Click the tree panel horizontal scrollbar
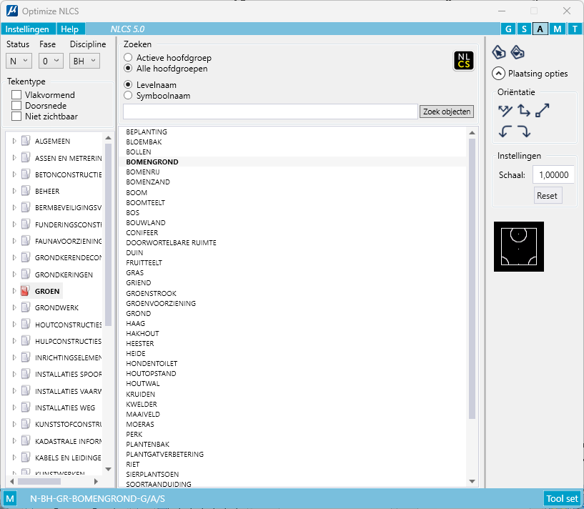This screenshot has height=509, width=584. tap(39, 481)
